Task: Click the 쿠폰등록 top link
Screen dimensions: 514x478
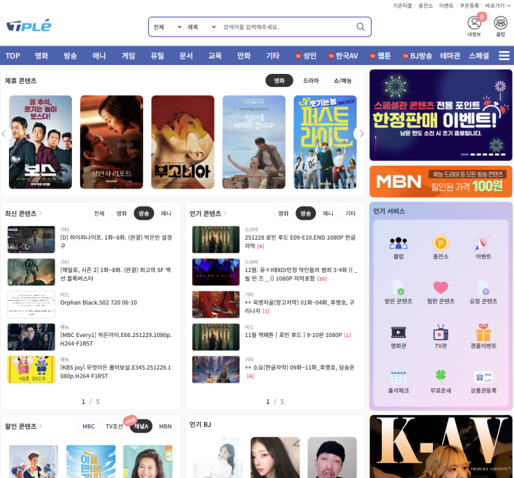Action: tap(469, 6)
